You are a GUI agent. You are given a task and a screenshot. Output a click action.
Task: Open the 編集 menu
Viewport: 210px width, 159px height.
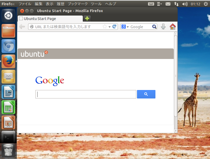(39, 4)
